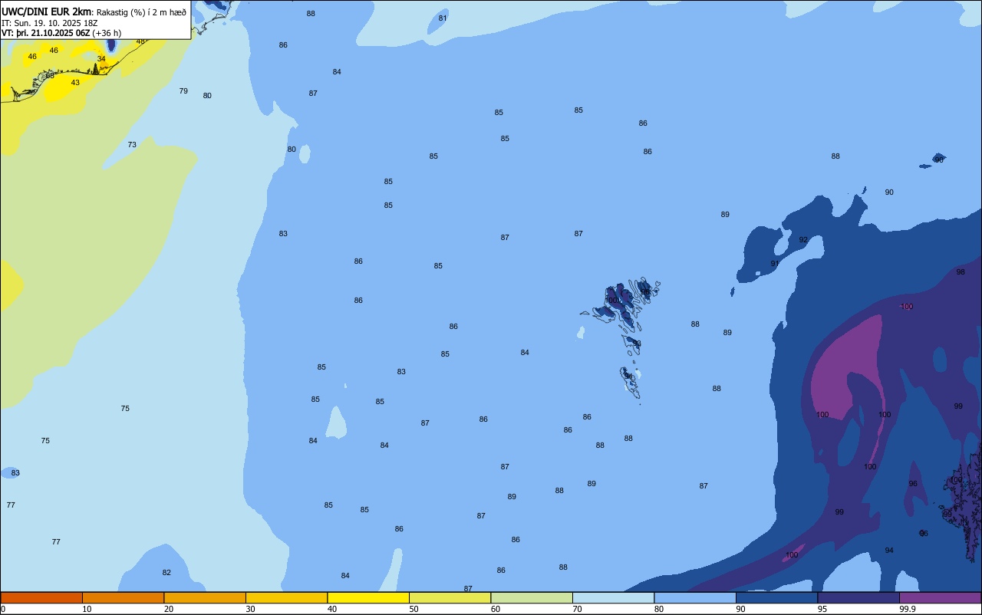Click the humidity value '68' on the map
The width and height of the screenshot is (982, 615).
tap(50, 76)
